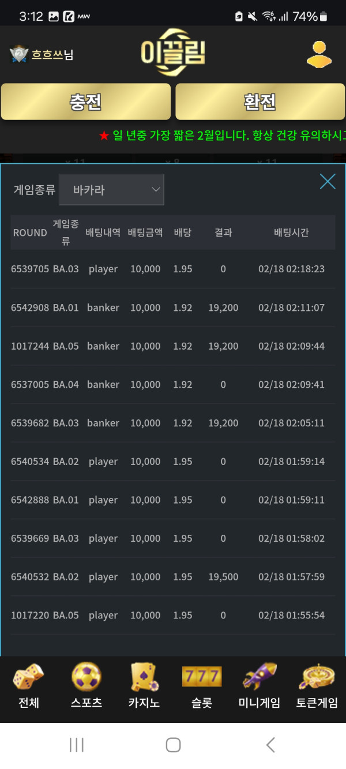Close the betting history panel

[328, 182]
